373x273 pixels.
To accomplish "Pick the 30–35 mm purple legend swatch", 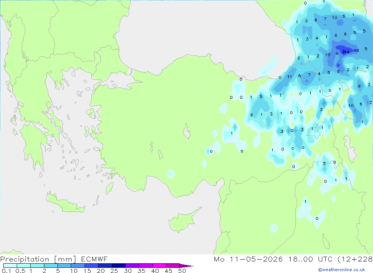I will [132, 266].
